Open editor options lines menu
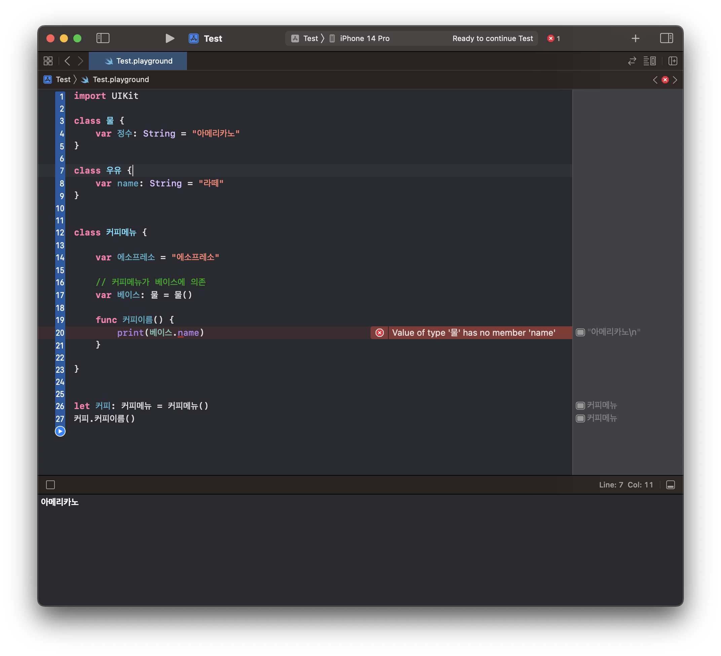 (x=649, y=61)
